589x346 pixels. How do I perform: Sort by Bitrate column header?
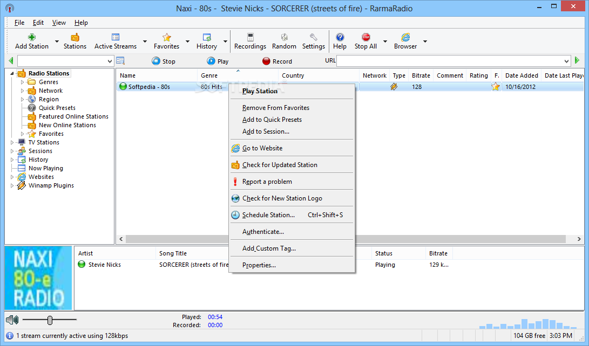421,75
